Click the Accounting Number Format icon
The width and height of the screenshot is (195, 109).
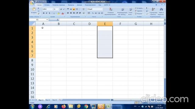89,13
